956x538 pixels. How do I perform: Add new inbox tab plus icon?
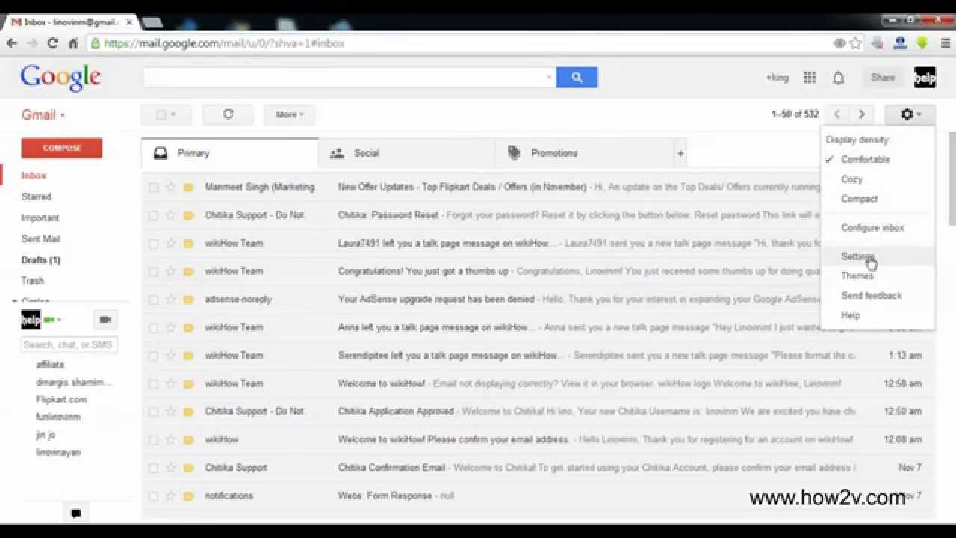[680, 153]
